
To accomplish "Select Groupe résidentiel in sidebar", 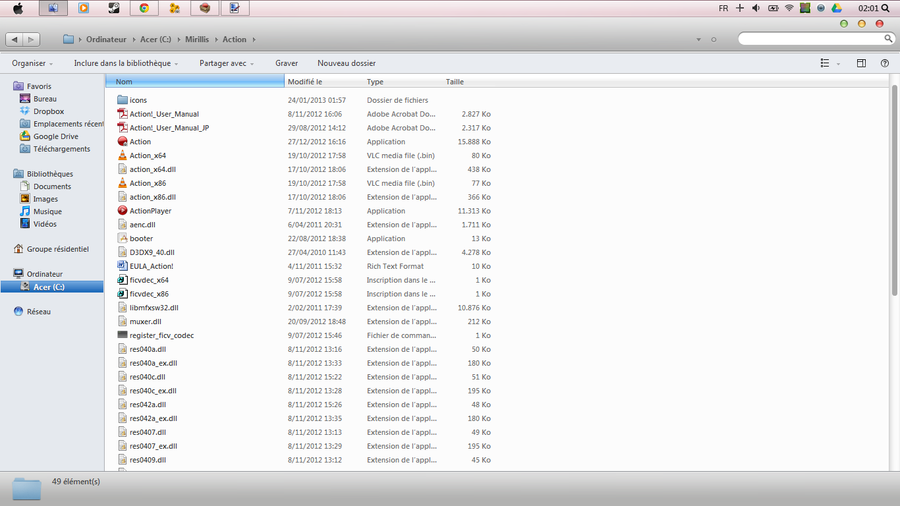I will click(x=57, y=249).
